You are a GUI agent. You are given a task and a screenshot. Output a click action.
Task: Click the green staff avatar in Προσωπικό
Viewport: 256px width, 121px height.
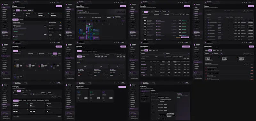click(x=91, y=92)
